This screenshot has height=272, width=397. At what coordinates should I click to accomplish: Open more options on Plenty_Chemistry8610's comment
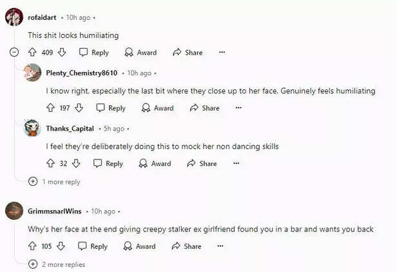coord(238,108)
